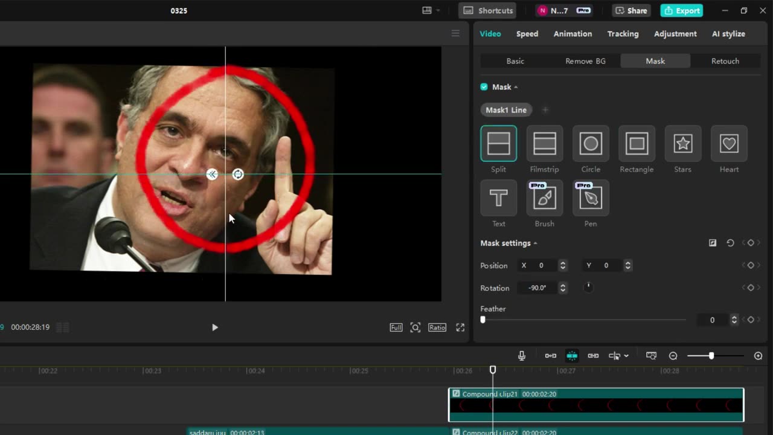Toggle the Position keyframe diamond
The width and height of the screenshot is (773, 435).
pyautogui.click(x=751, y=265)
